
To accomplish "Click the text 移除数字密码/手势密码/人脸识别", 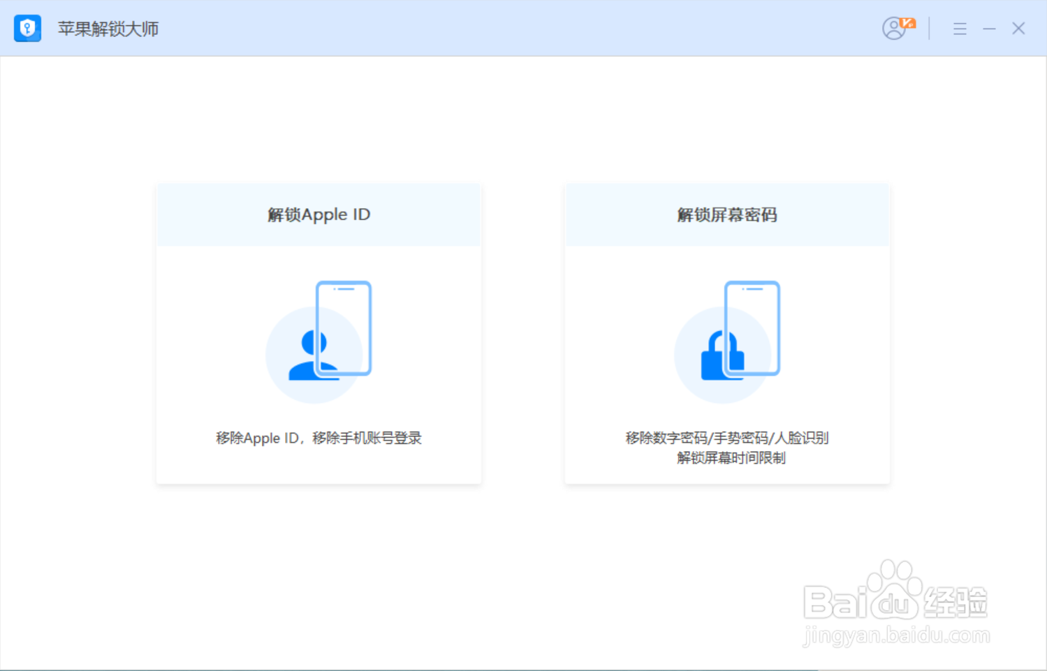I will click(x=727, y=438).
